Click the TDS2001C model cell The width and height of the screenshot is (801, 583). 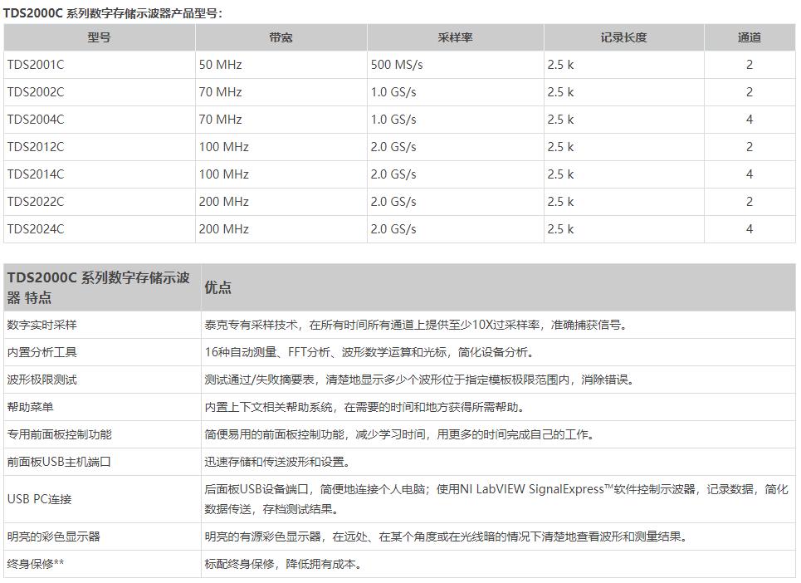(x=36, y=65)
